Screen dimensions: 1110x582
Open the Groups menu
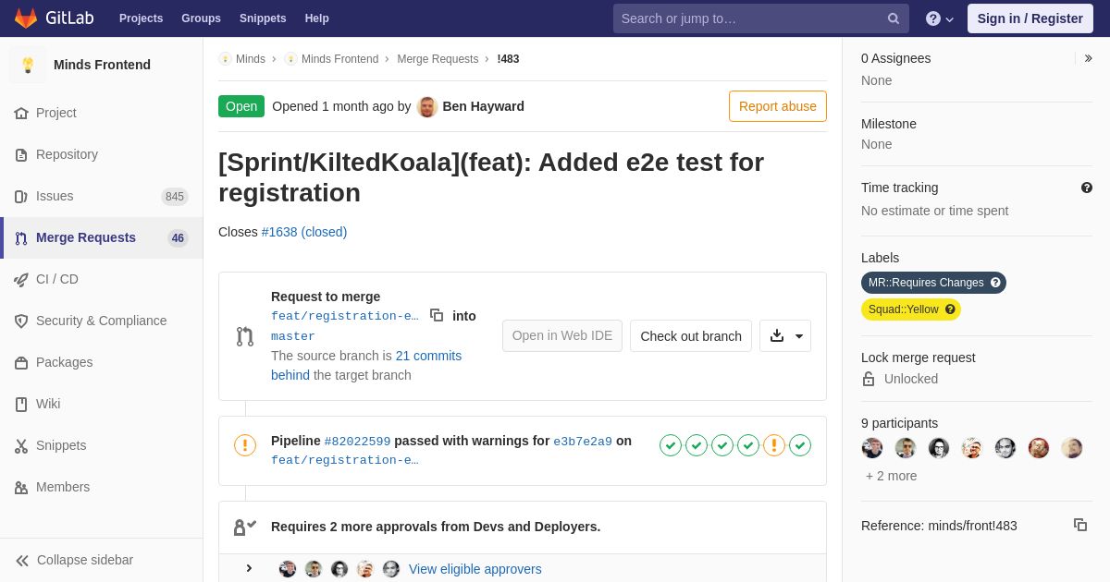click(201, 18)
